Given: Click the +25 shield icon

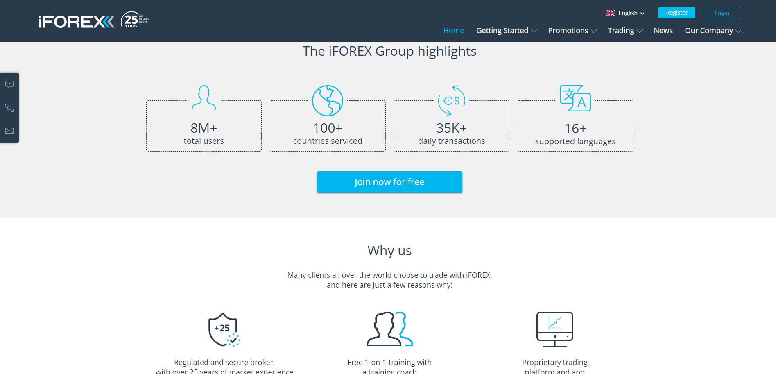Looking at the screenshot, I should pos(224,330).
